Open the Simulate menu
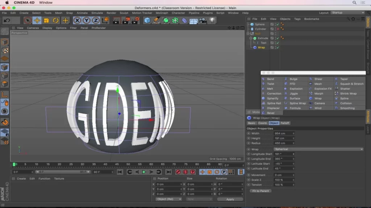 97,13
